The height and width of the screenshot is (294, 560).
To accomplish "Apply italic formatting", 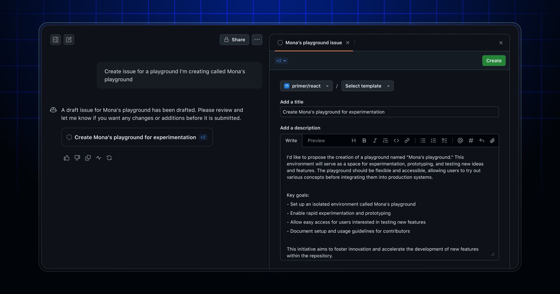I will (375, 140).
